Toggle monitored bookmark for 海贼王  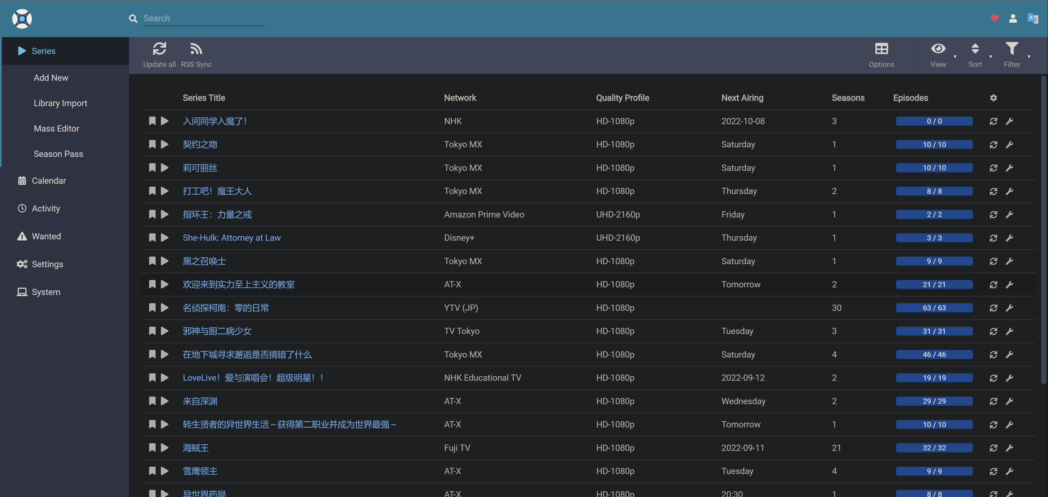coord(152,448)
